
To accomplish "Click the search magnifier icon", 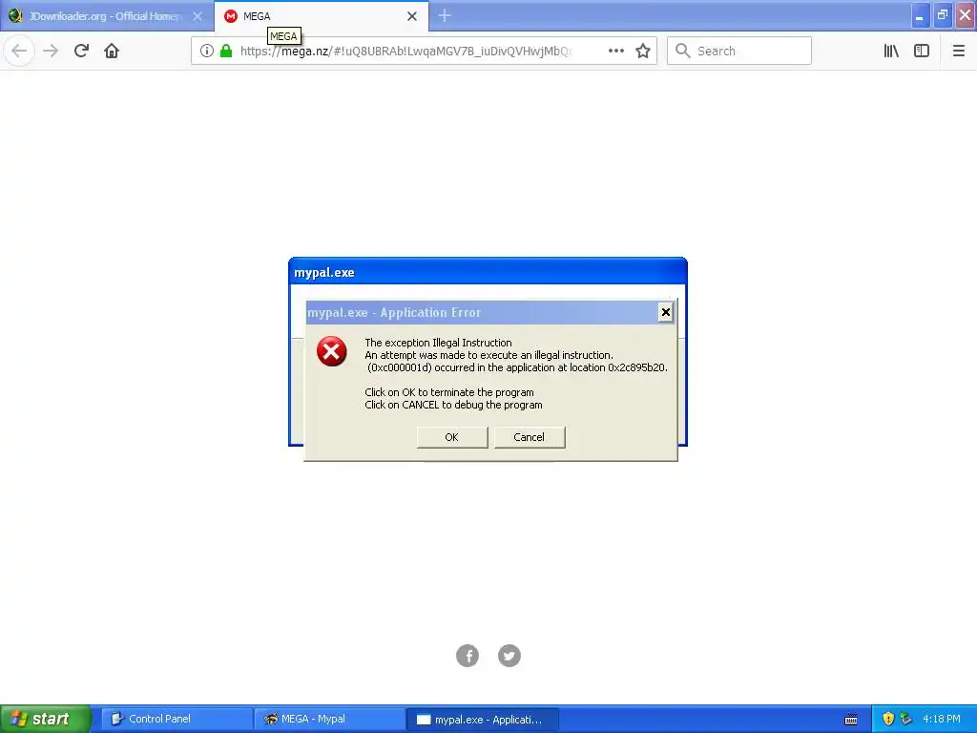I will tap(683, 52).
